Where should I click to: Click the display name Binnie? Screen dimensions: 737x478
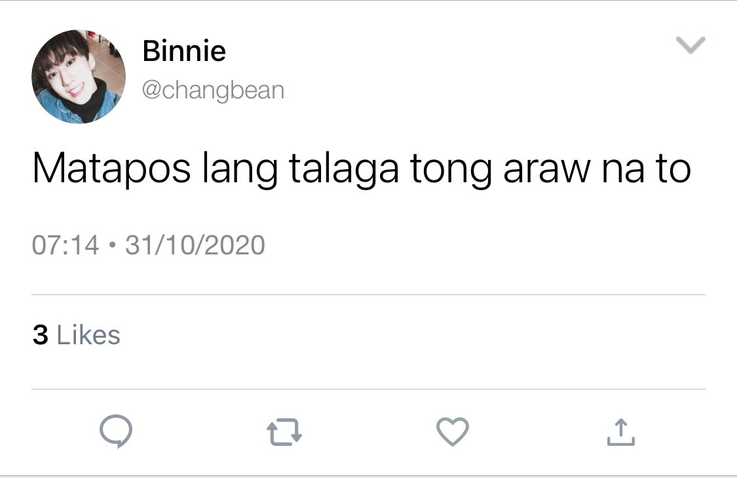tap(184, 50)
